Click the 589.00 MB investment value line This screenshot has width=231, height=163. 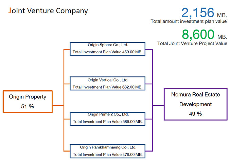(108, 121)
